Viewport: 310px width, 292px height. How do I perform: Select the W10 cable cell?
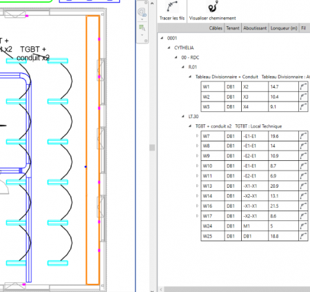[x=213, y=166]
